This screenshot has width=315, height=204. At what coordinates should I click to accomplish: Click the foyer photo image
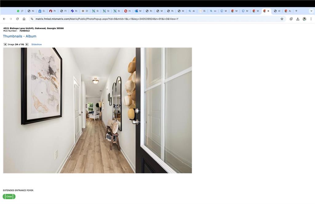(98, 110)
